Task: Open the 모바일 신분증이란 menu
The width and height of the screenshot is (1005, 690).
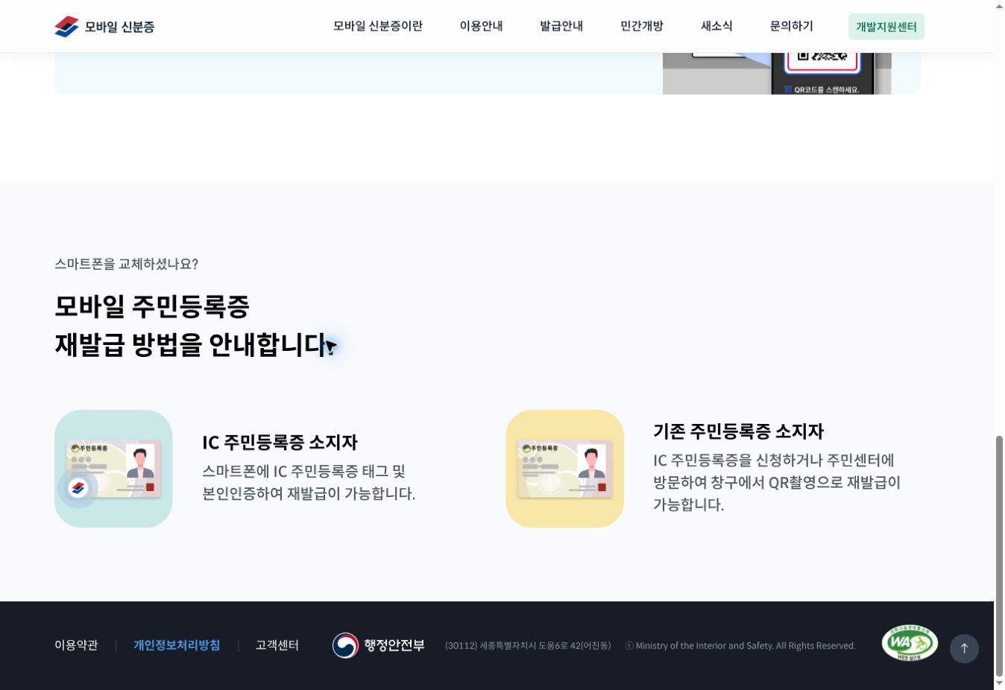Action: [x=378, y=26]
